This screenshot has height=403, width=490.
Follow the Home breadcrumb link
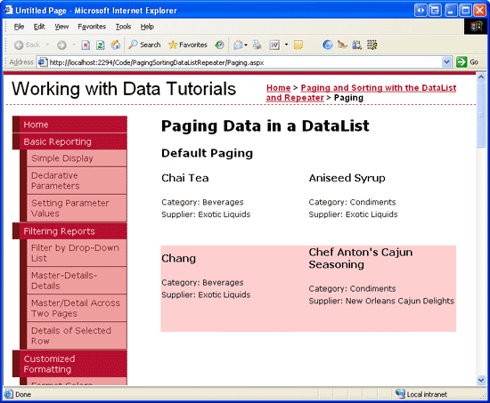coord(279,88)
